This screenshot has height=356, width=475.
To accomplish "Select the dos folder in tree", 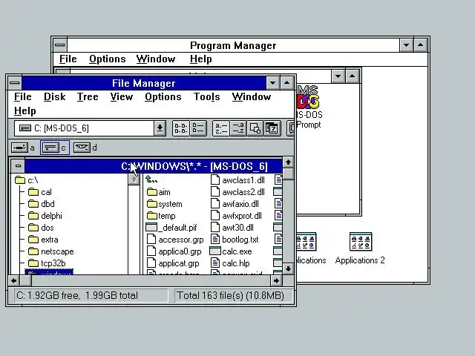I will click(x=41, y=228).
